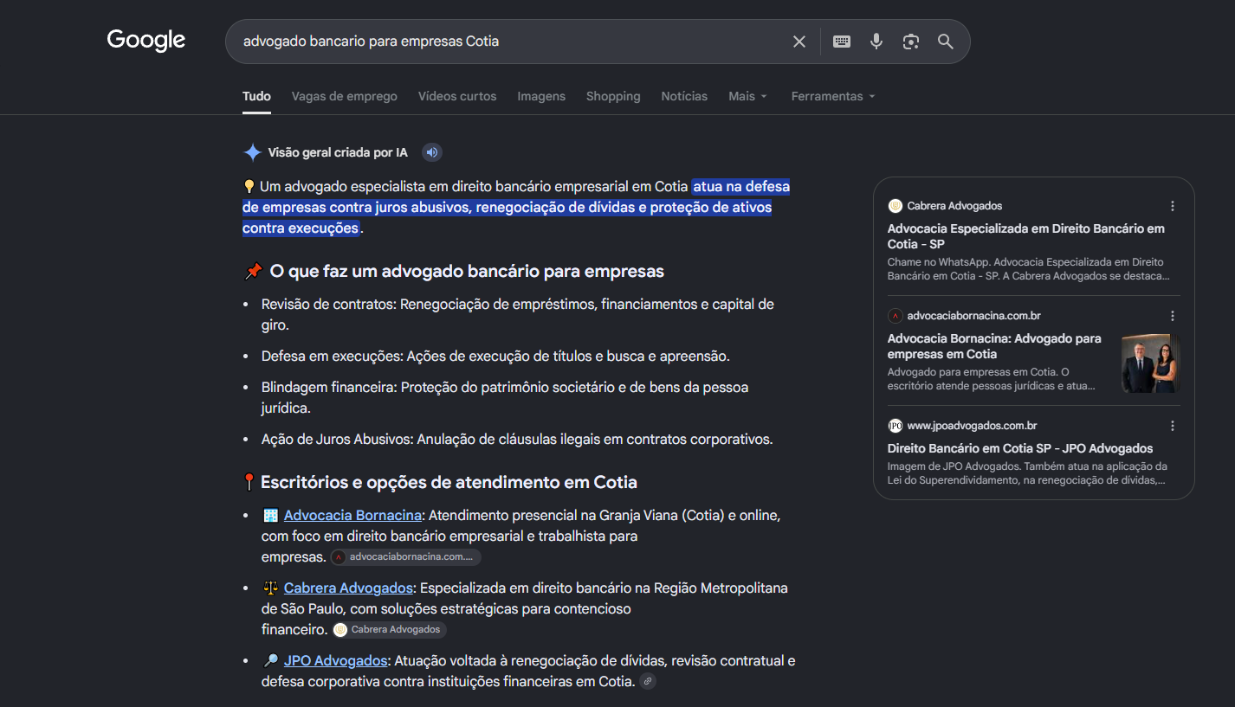
Task: Switch to Shopping tab
Action: [613, 96]
